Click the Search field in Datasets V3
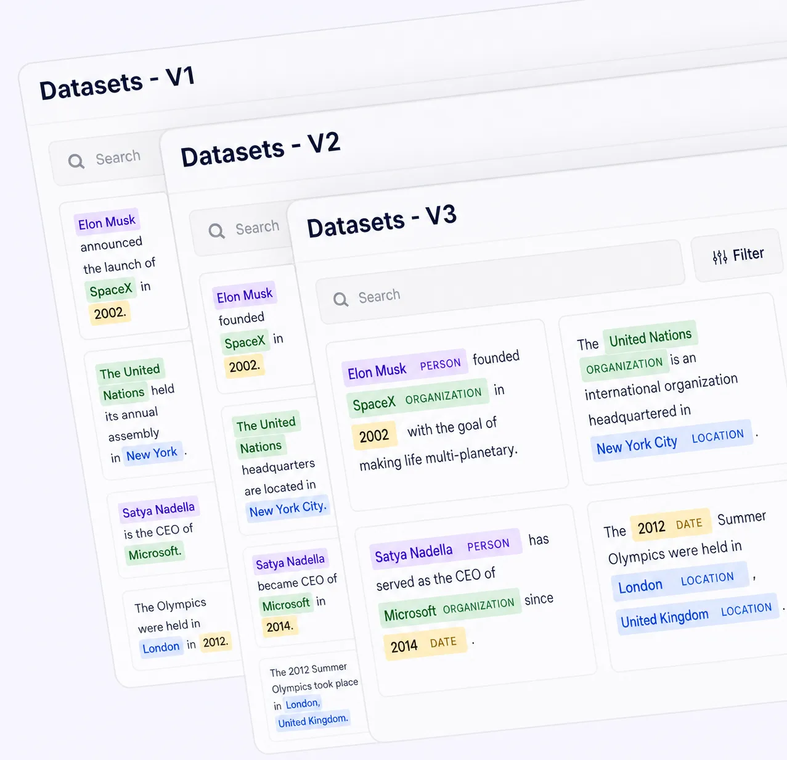Screen dimensions: 787x760 pyautogui.click(x=500, y=283)
